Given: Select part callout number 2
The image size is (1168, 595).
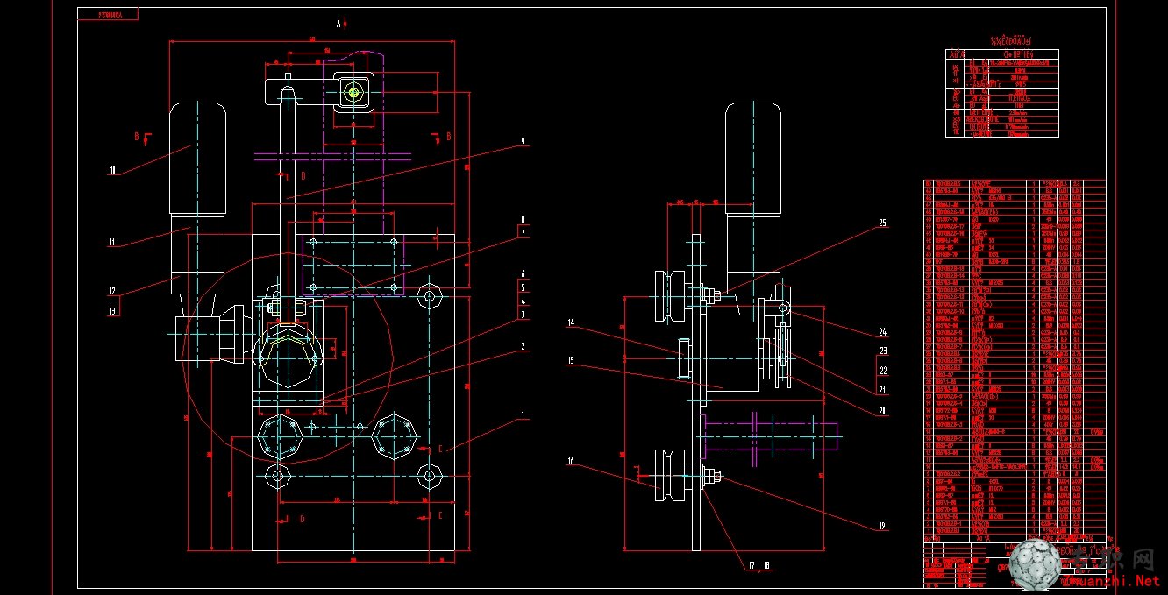Looking at the screenshot, I should click(523, 347).
